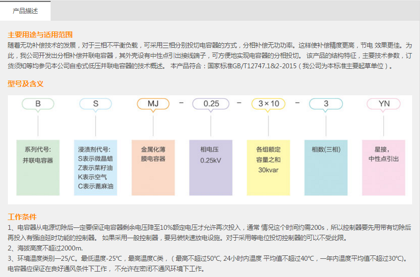This screenshot has height=277, width=420.
Task: Select the purple 相电压 0.25kV box
Action: click(x=211, y=167)
